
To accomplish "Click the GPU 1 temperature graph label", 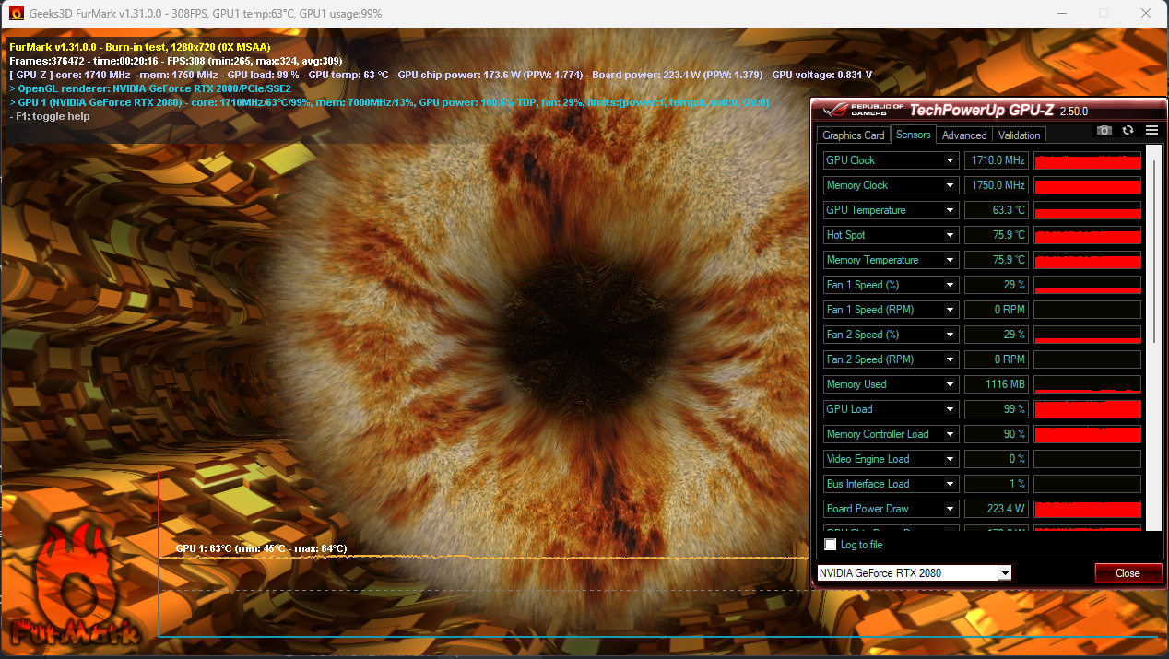I will [261, 548].
